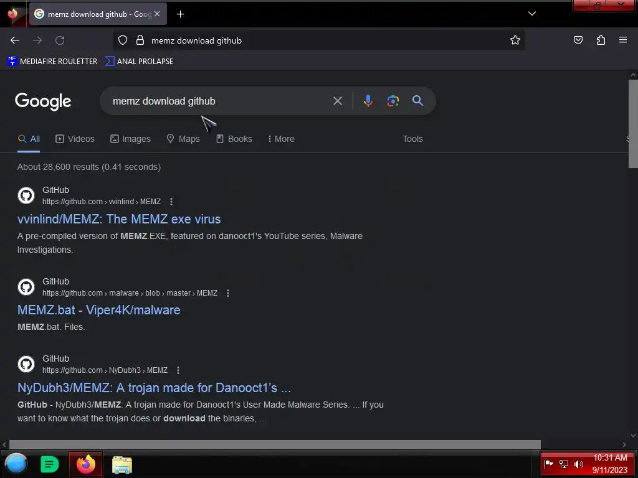Image resolution: width=638 pixels, height=478 pixels.
Task: Open MEDIAFIRE ROULETTER bookmark
Action: coord(52,62)
